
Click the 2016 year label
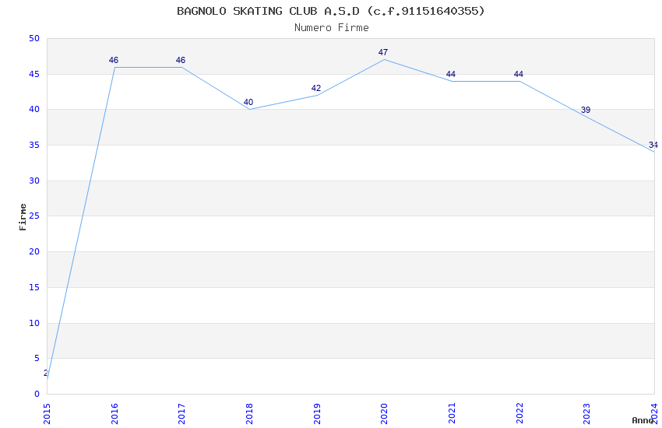click(114, 414)
